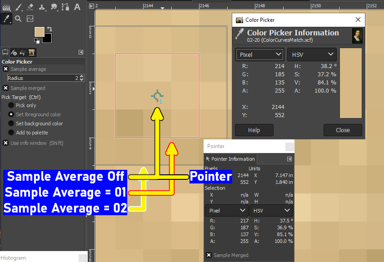Open the HSV dropdown in Color Picker dialog
The image size is (384, 262).
312,54
